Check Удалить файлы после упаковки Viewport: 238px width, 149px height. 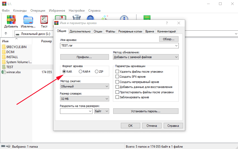(x=117, y=72)
